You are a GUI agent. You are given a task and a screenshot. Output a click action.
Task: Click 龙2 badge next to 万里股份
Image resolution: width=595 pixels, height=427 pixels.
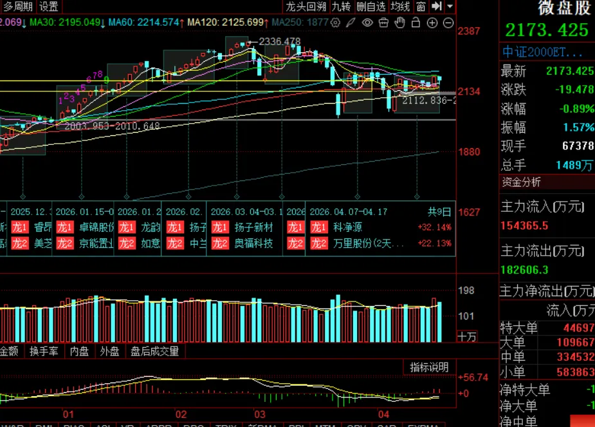[319, 243]
